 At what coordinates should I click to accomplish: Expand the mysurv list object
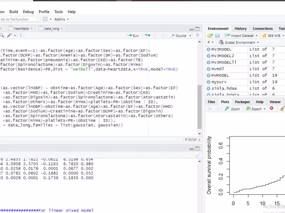pyautogui.click(x=209, y=82)
